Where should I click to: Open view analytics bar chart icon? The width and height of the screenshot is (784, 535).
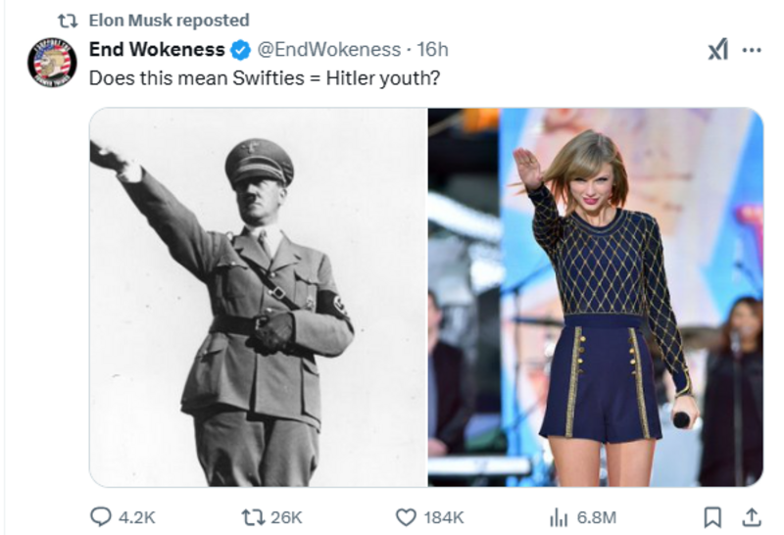point(558,516)
